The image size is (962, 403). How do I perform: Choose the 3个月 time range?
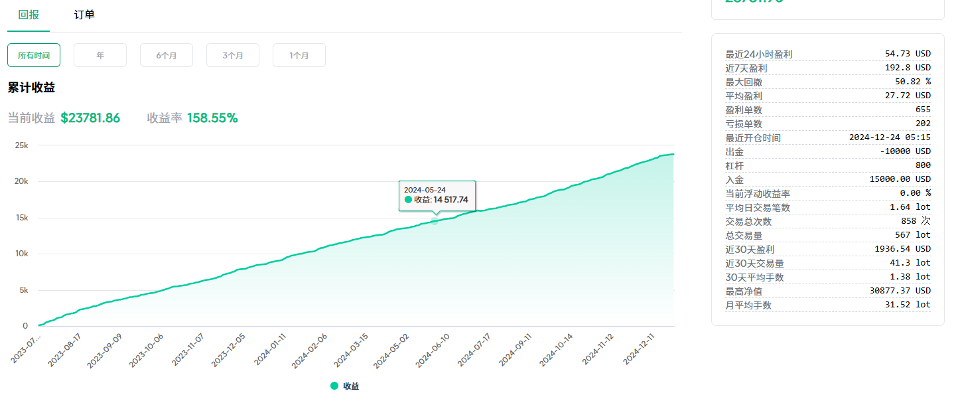233,55
